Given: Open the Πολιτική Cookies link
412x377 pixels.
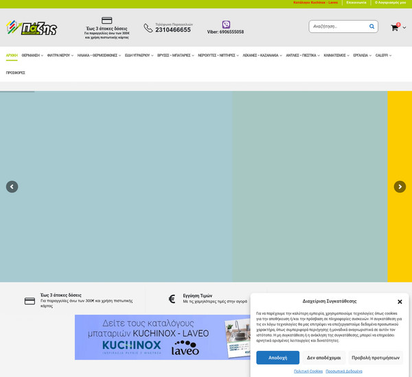Looking at the screenshot, I should [x=308, y=372].
